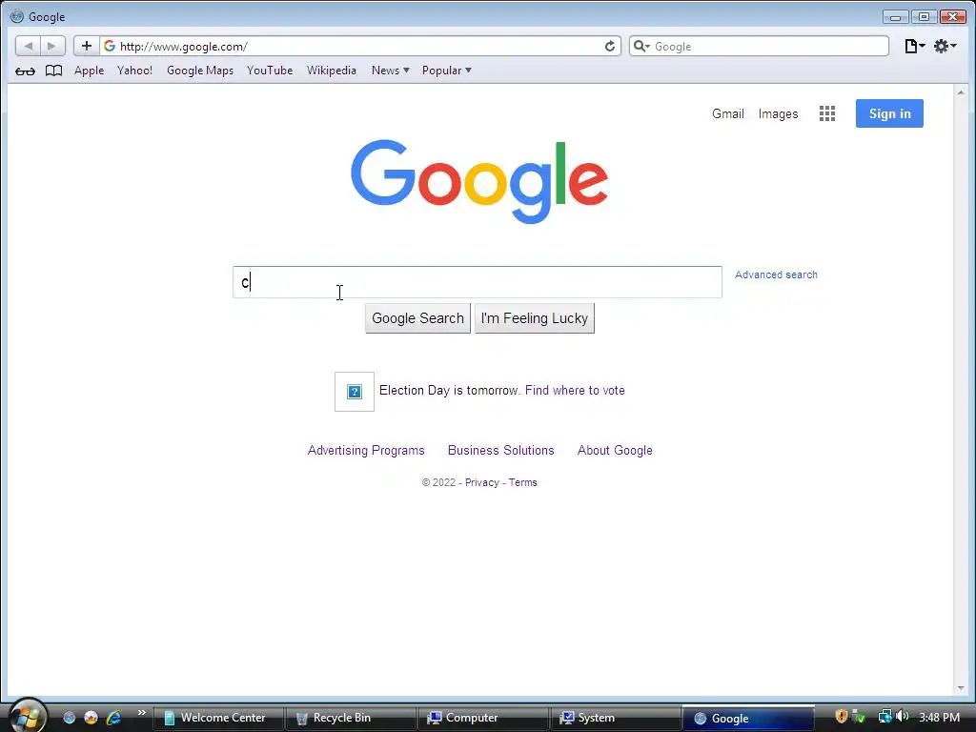Click the blue Sign in button
Image resolution: width=976 pixels, height=732 pixels.
889,113
